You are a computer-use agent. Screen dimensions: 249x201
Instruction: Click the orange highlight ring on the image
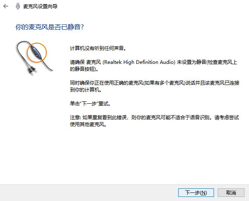[37, 52]
